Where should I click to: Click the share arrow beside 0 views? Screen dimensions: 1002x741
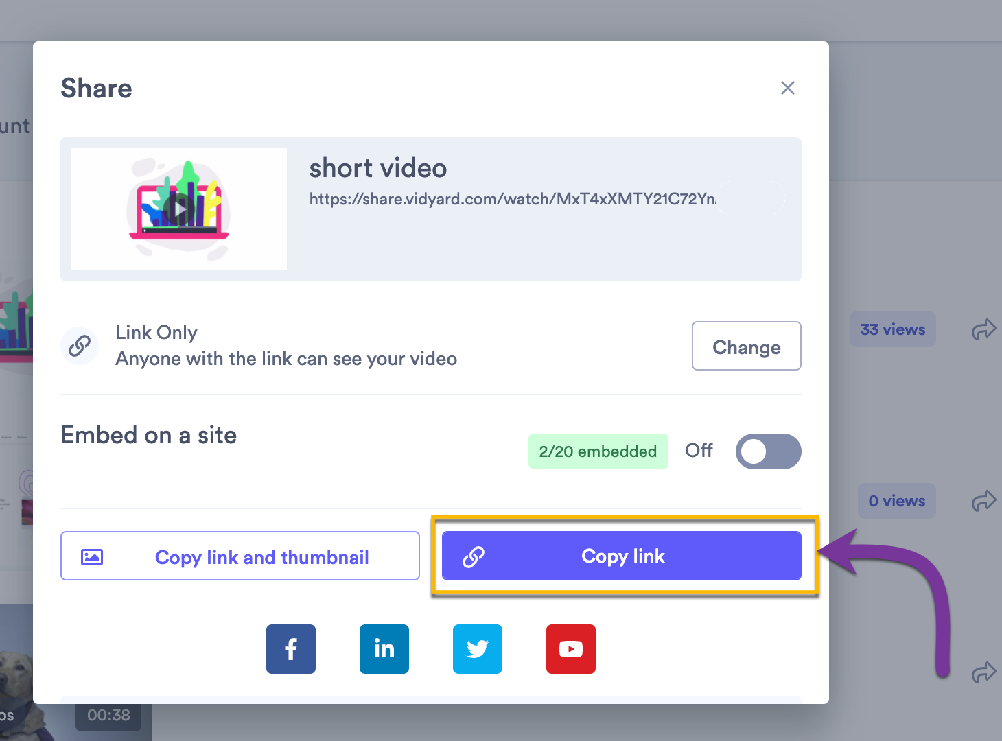983,501
